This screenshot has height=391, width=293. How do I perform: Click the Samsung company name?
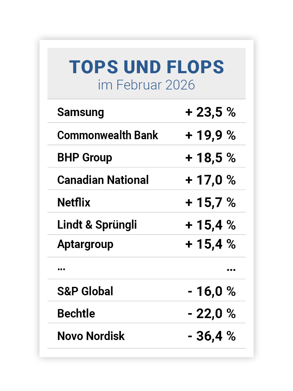81,112
